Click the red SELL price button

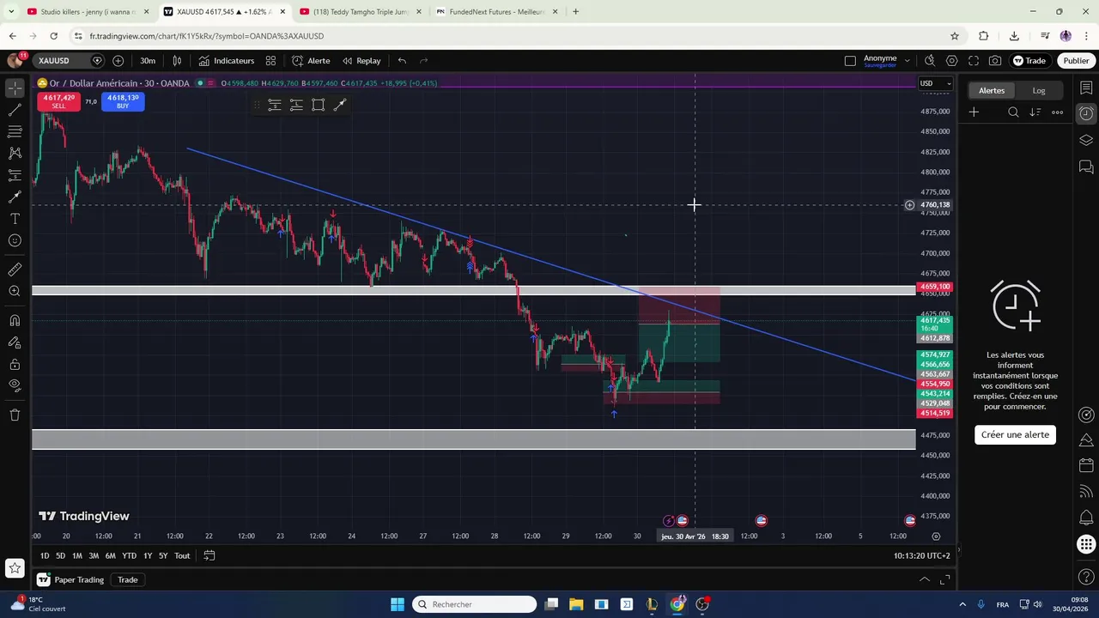tap(58, 101)
